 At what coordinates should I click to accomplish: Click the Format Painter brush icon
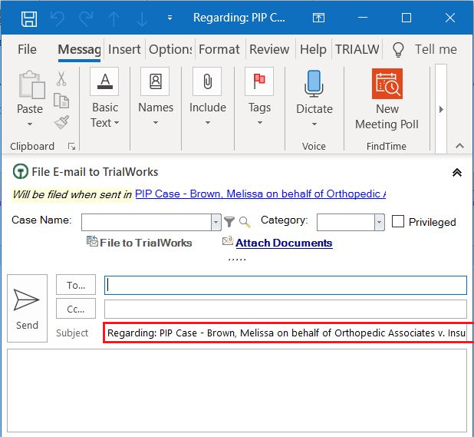(61, 122)
